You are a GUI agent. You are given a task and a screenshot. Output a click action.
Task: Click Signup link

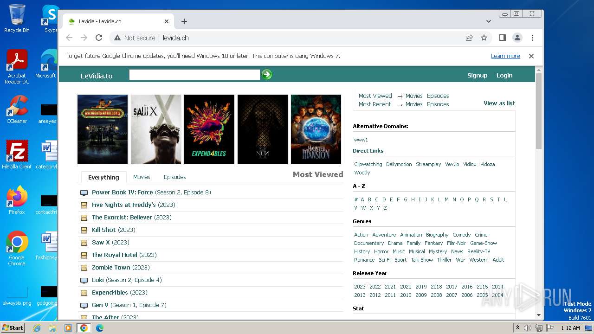477,76
